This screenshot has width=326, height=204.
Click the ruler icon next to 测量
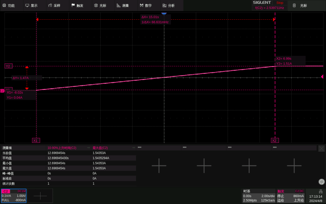point(119,5)
